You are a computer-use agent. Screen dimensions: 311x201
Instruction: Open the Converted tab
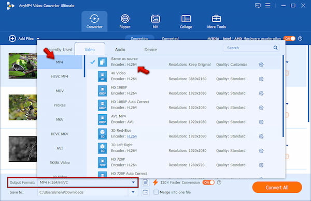[x=170, y=38]
